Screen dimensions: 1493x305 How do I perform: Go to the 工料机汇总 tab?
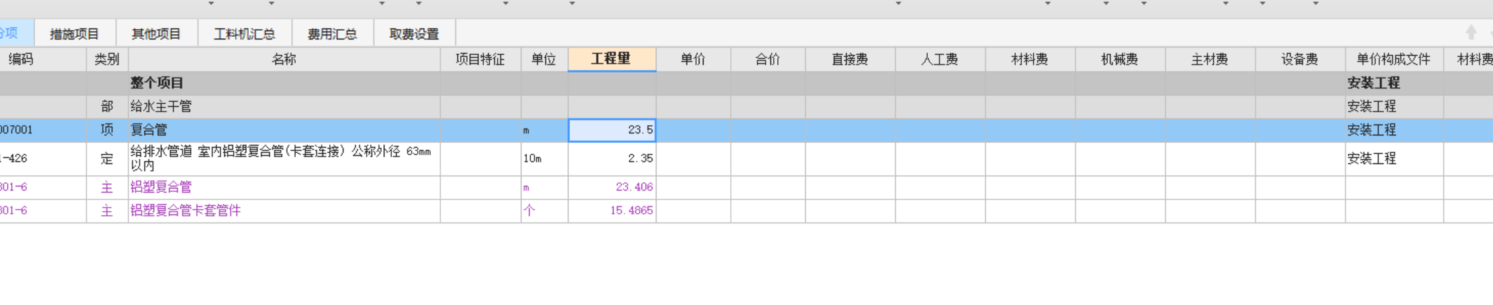[x=244, y=34]
